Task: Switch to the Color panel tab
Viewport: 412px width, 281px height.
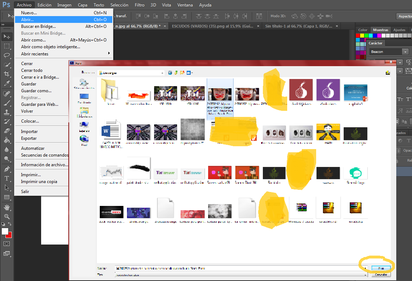Action: click(363, 30)
